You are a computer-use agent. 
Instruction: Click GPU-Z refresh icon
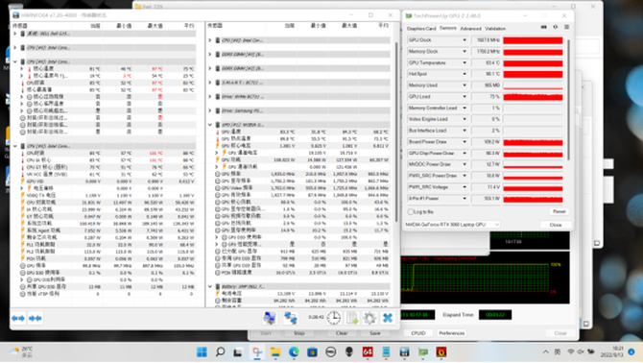click(556, 27)
